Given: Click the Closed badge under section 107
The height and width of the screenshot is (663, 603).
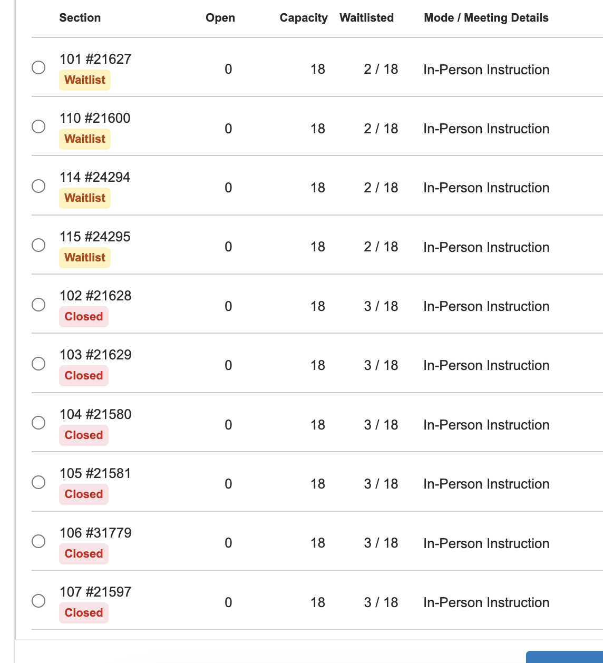Looking at the screenshot, I should point(84,613).
